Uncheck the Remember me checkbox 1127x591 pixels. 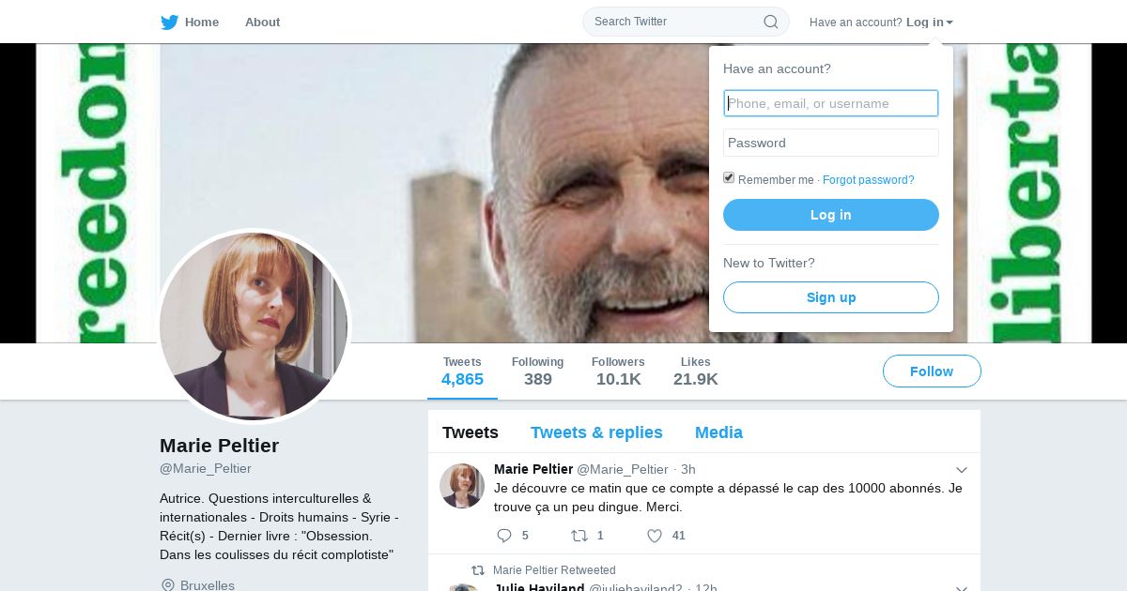pyautogui.click(x=729, y=178)
